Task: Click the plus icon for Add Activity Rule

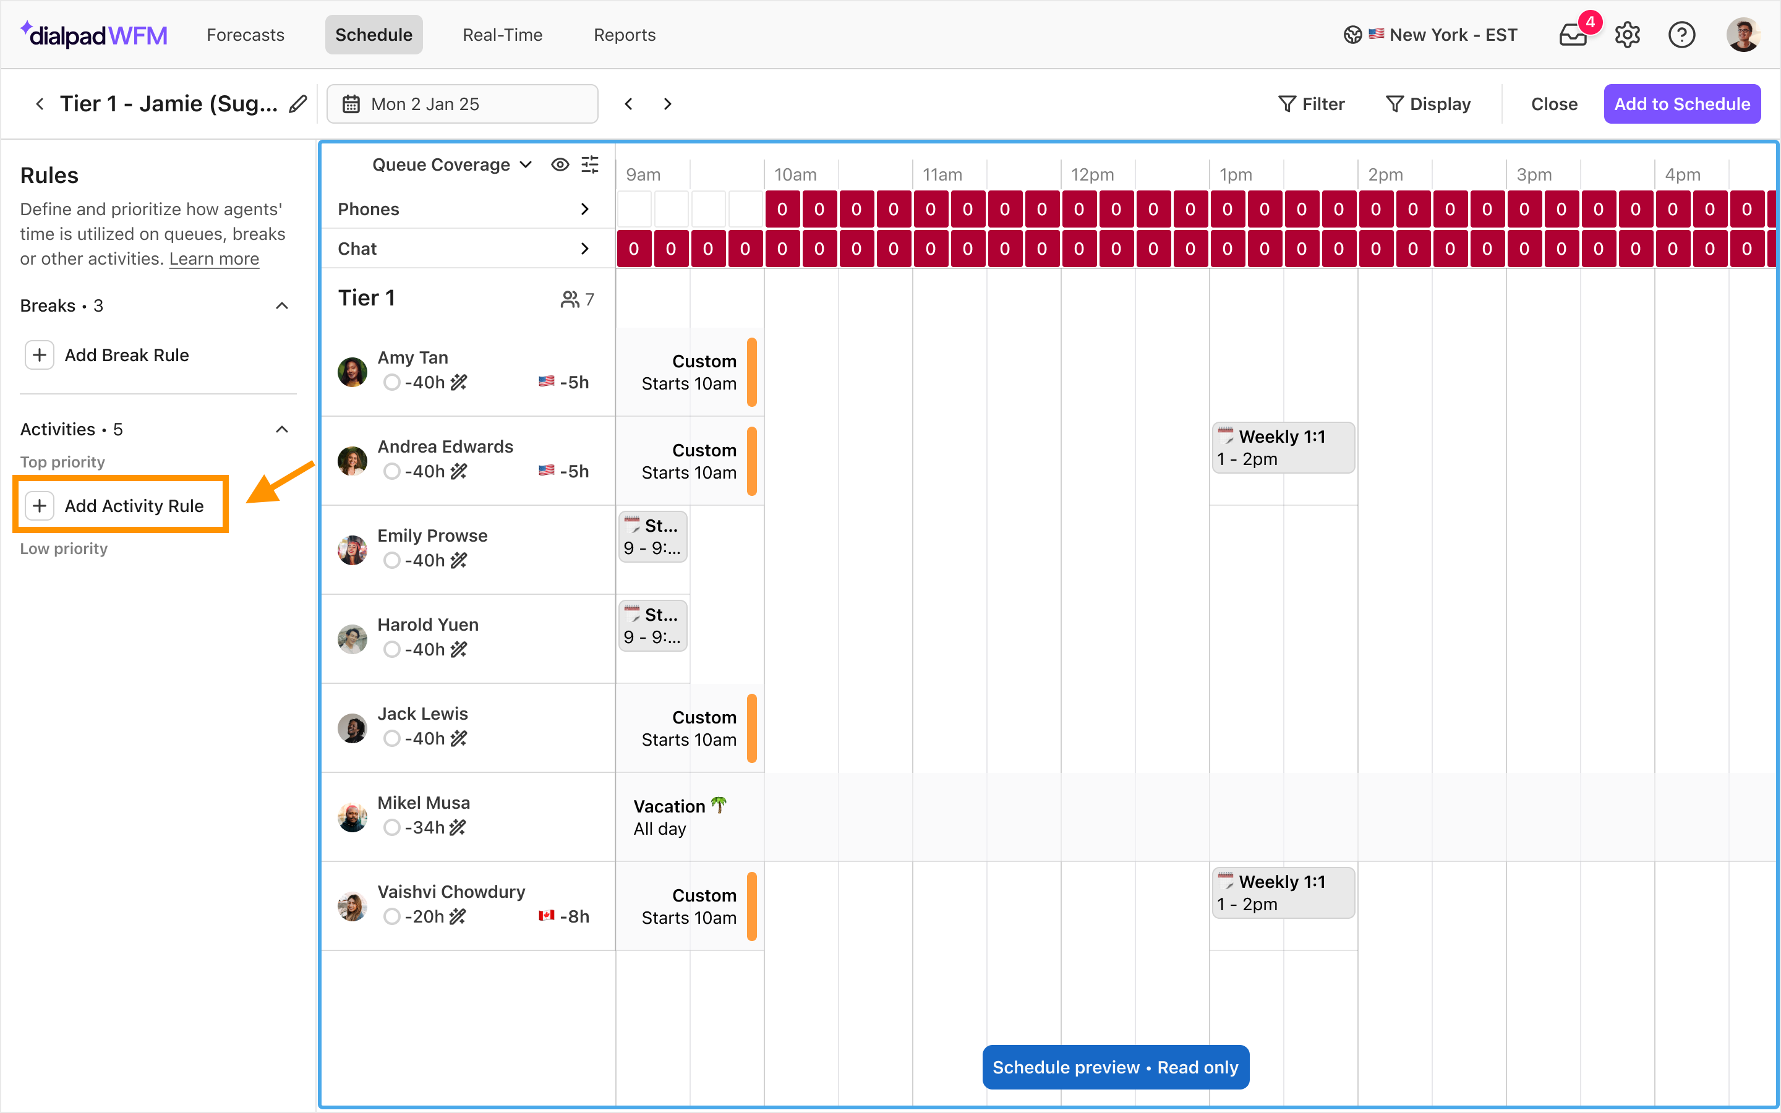Action: 40,506
